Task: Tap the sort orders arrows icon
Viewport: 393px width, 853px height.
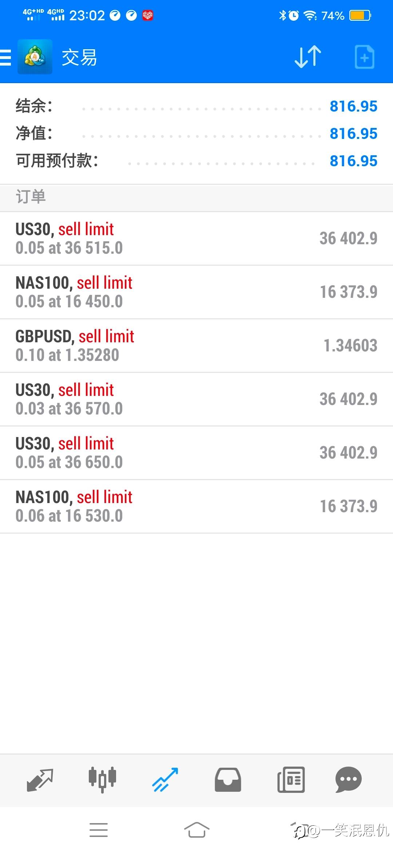Action: point(308,57)
